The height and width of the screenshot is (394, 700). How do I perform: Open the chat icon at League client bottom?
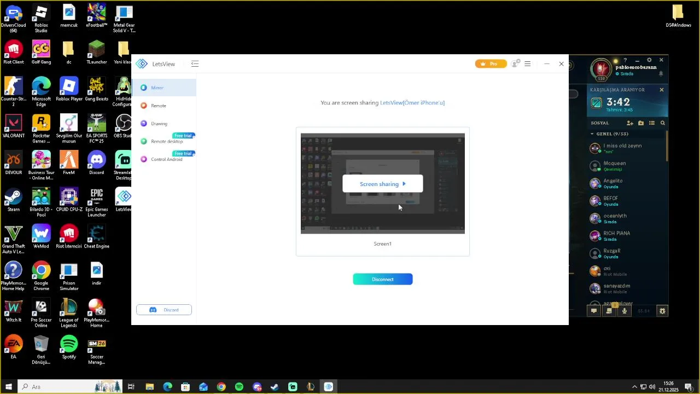594,311
